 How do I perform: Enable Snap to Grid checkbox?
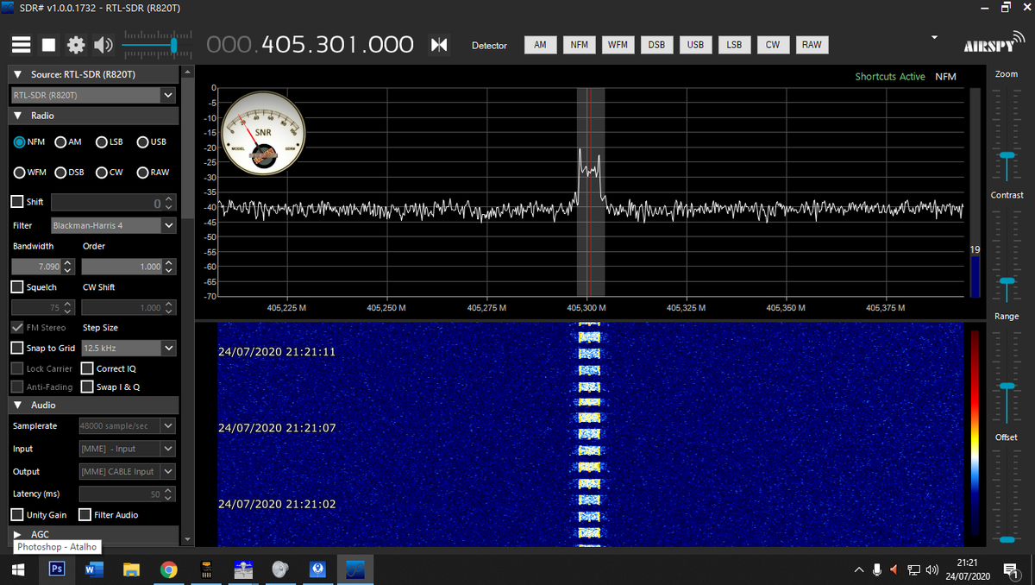click(x=17, y=348)
